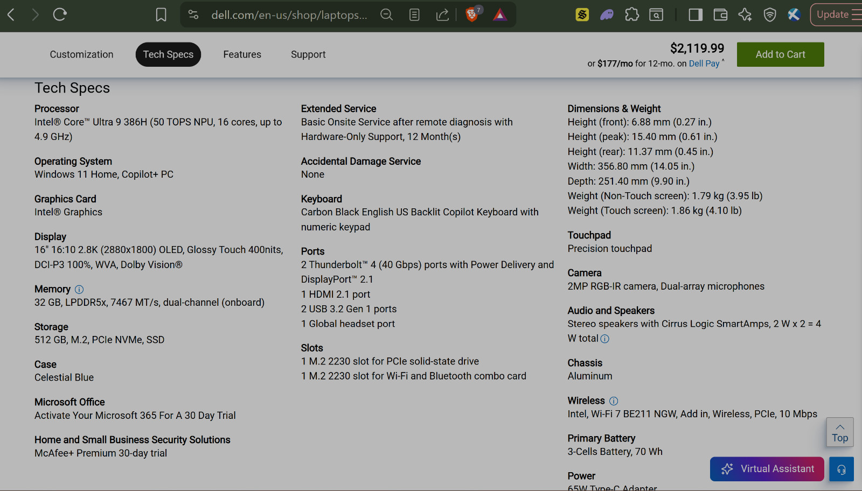
Task: Click '1 Global headset port' line
Action: 348,324
